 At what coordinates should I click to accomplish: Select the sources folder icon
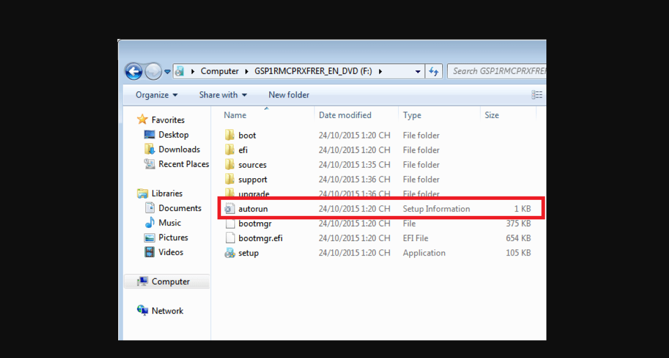230,165
